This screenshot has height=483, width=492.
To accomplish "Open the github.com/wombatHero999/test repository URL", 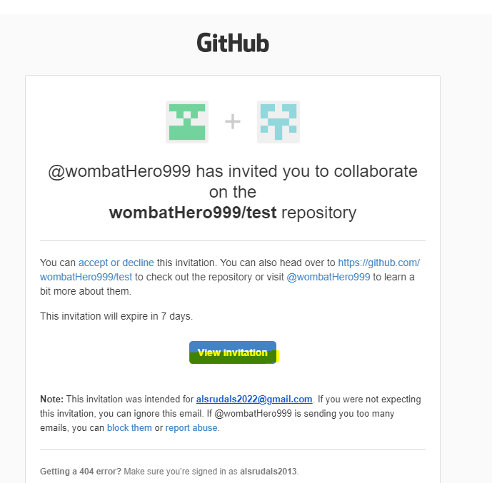I will (378, 263).
